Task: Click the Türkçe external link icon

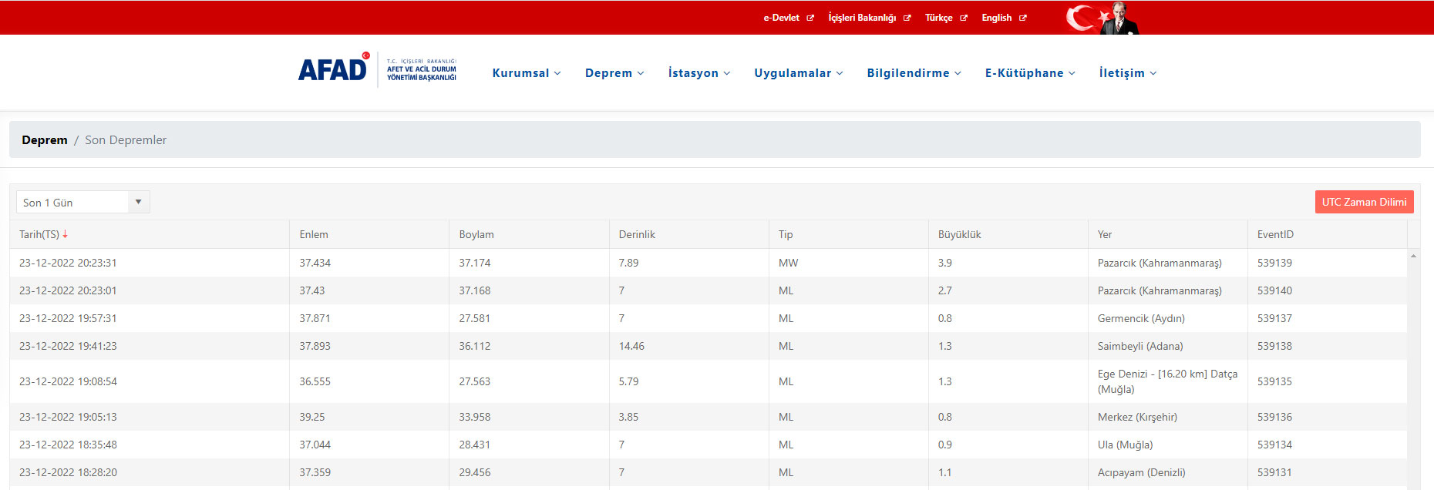Action: (x=964, y=18)
